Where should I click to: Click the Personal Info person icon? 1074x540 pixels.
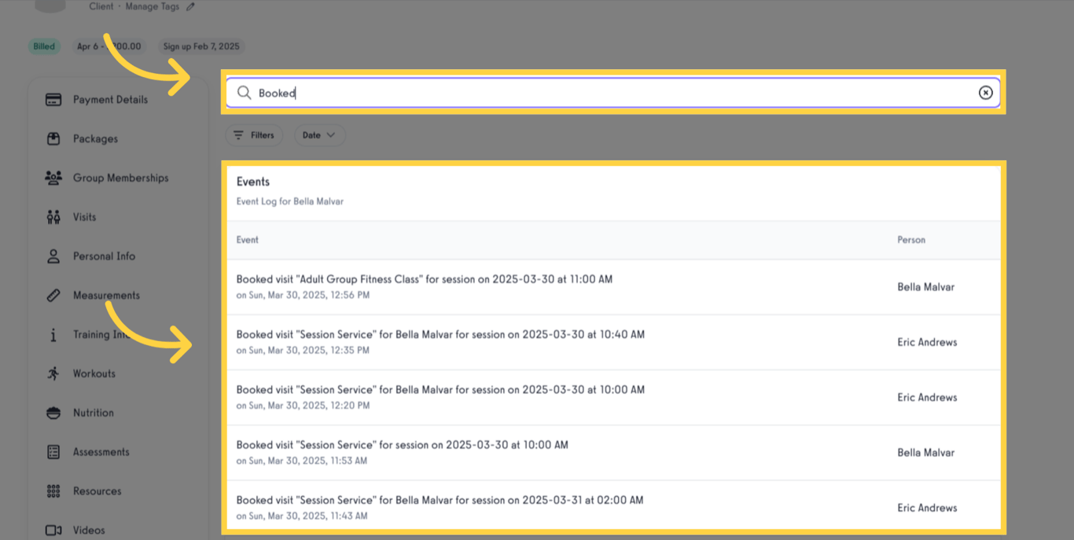click(x=53, y=255)
